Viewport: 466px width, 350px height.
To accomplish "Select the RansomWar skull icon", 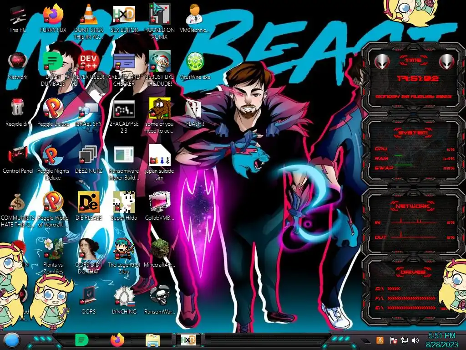I will 159,296.
